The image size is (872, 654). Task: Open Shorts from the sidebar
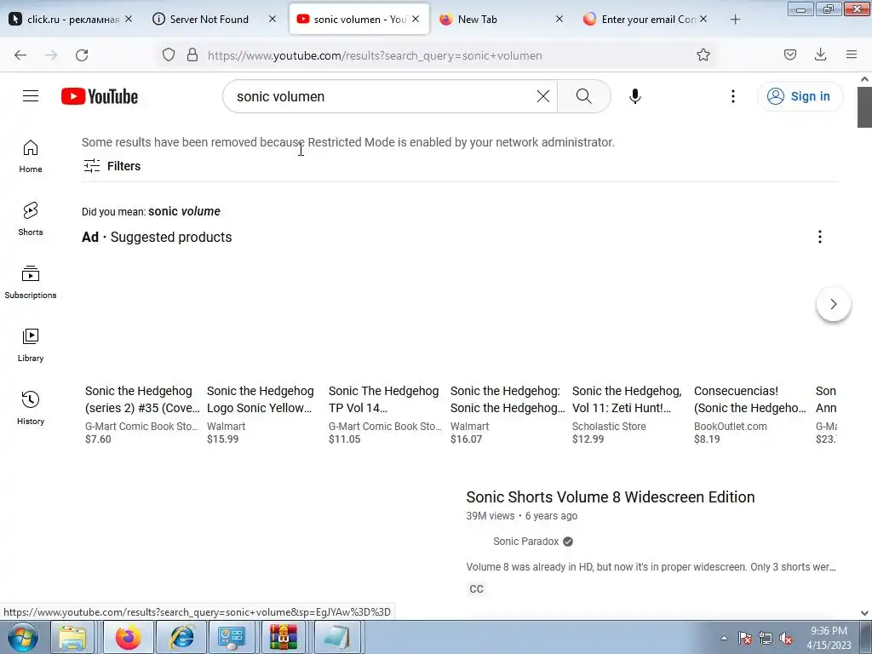tap(31, 219)
